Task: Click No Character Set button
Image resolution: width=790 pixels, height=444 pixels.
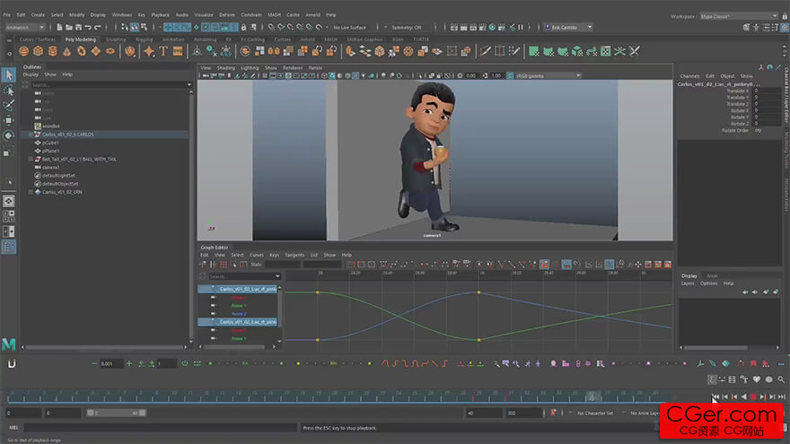Action: click(x=595, y=413)
